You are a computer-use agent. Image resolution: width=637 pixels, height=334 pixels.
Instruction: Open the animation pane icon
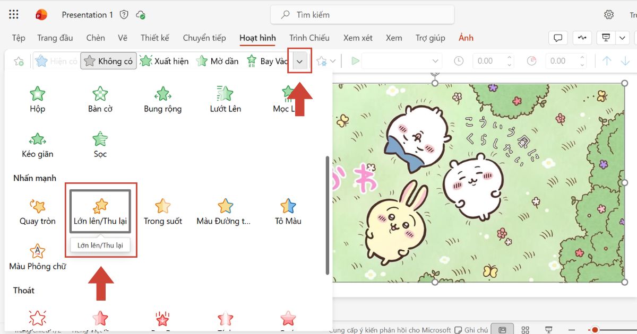click(19, 61)
